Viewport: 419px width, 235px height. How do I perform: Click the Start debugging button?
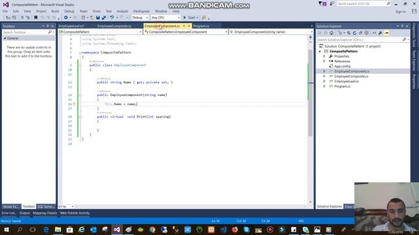click(x=191, y=18)
